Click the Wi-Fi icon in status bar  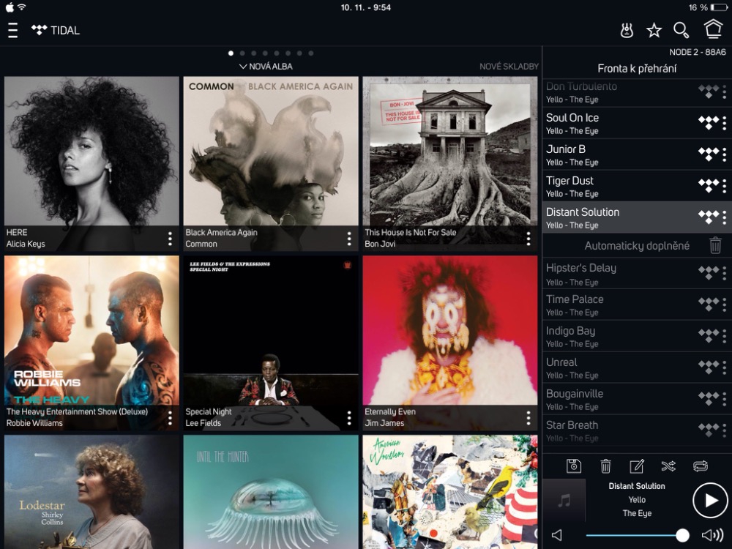click(21, 7)
